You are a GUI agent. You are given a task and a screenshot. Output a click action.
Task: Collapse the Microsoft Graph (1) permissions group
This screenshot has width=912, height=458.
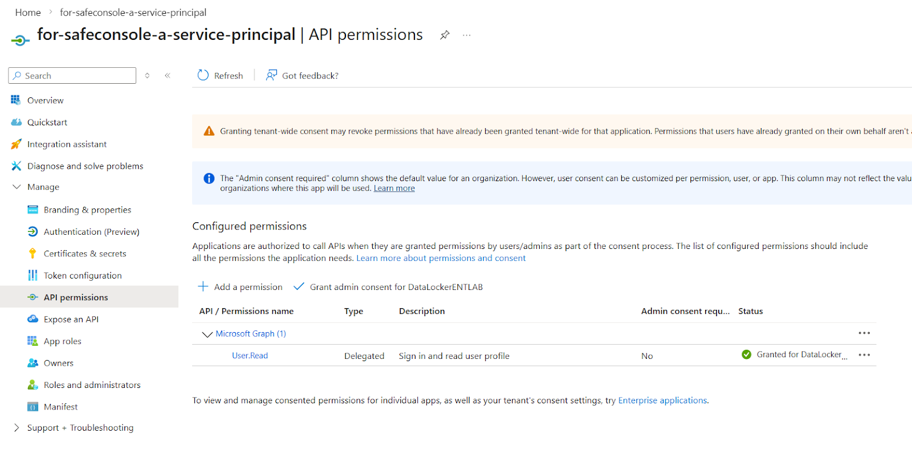tap(207, 334)
